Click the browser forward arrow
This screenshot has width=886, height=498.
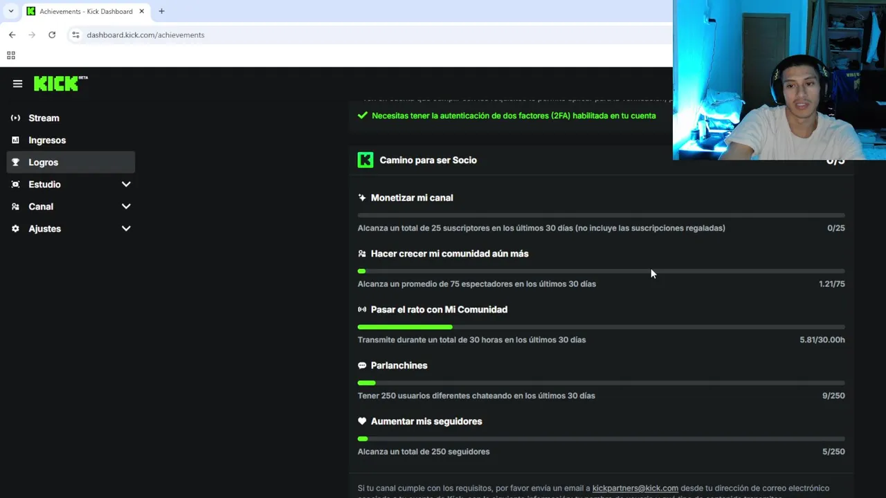32,35
